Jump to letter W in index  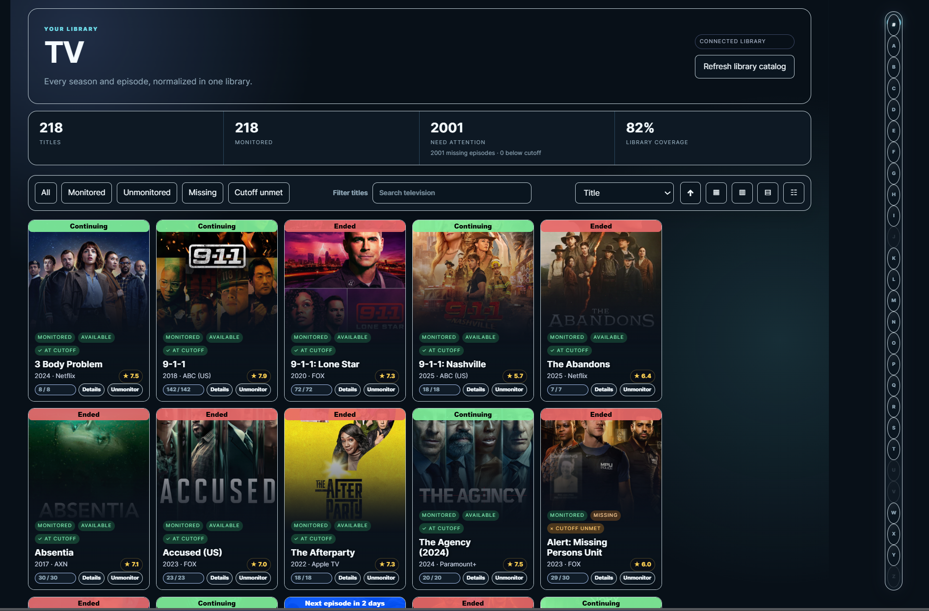pos(894,512)
